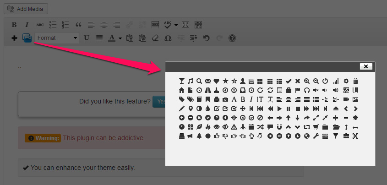
Task: Pick the road glyph icon
Action: tap(208, 90)
